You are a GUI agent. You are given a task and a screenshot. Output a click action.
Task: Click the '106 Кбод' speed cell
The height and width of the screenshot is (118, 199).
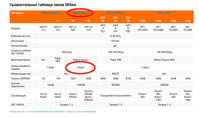(66, 52)
